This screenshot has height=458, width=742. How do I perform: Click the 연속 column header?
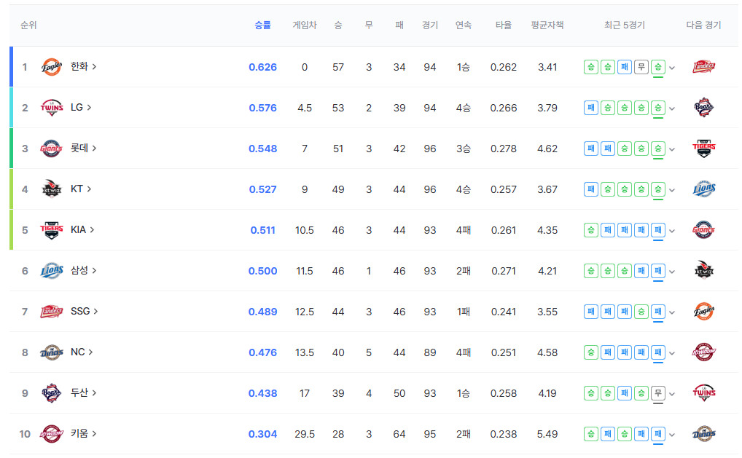click(x=464, y=25)
